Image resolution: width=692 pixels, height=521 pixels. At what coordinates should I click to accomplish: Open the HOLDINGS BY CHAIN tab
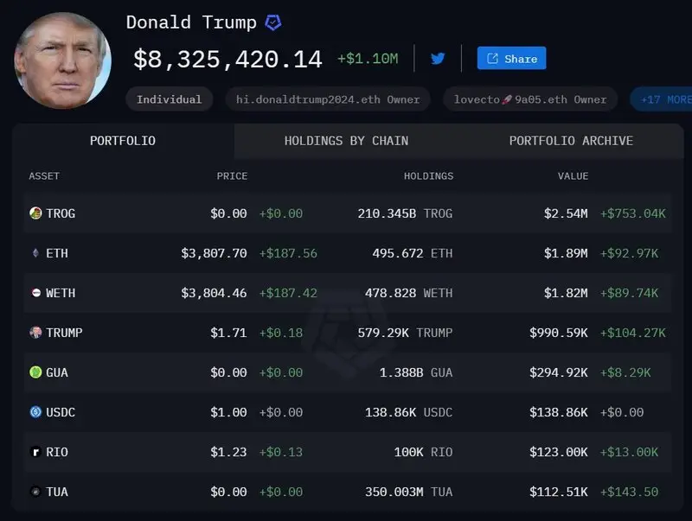[x=346, y=141]
